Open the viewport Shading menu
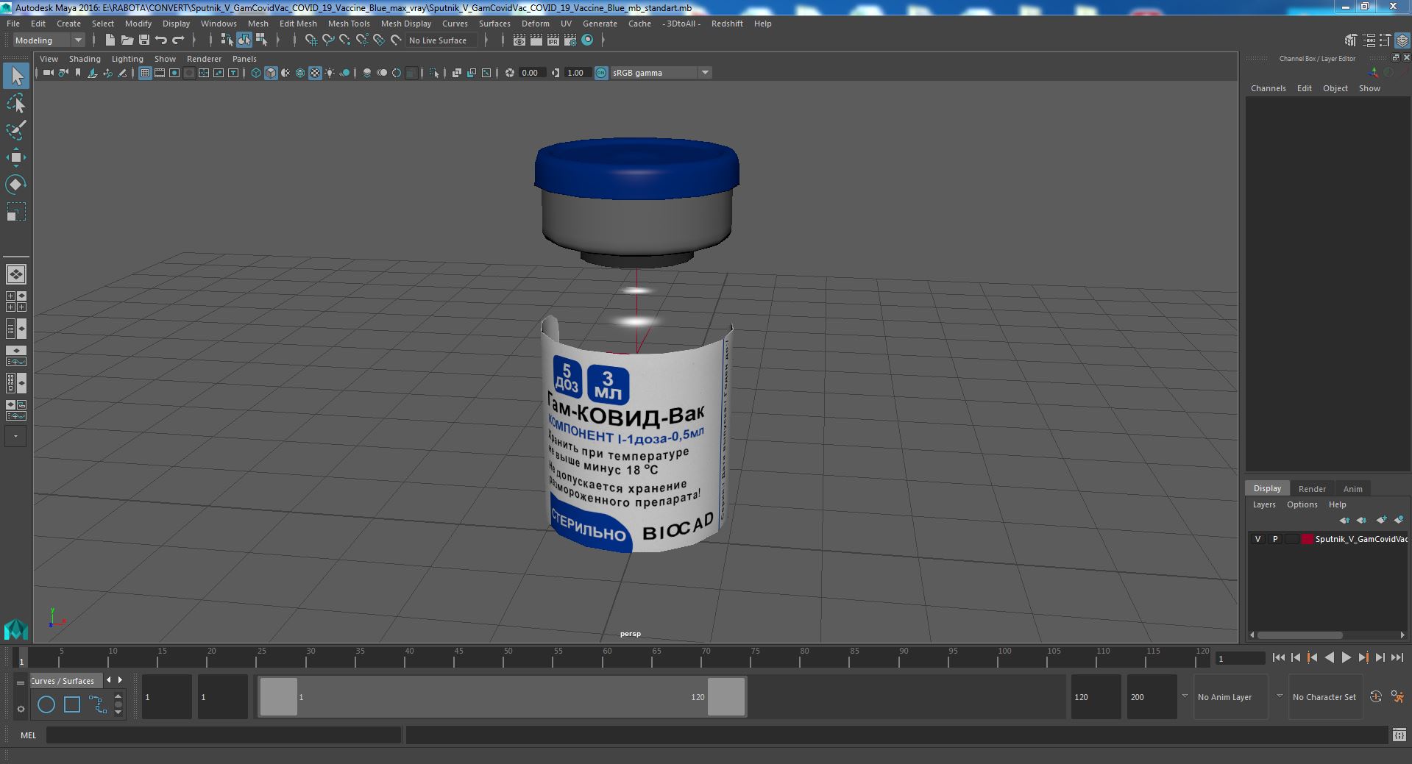1412x764 pixels. [85, 59]
